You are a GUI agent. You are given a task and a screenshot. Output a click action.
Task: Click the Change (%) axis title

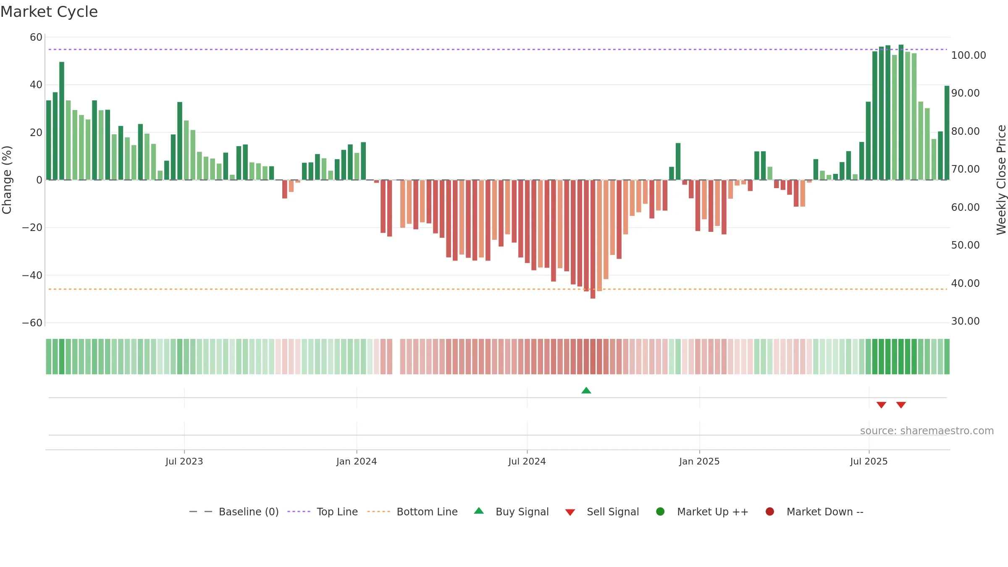(7, 180)
